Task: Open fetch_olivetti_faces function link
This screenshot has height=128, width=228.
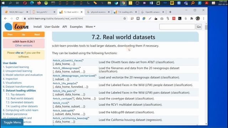Action: click(67, 60)
